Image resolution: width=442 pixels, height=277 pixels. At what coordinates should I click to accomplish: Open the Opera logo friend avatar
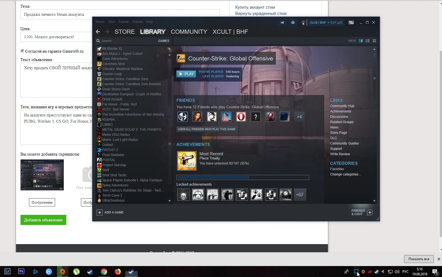241,117
